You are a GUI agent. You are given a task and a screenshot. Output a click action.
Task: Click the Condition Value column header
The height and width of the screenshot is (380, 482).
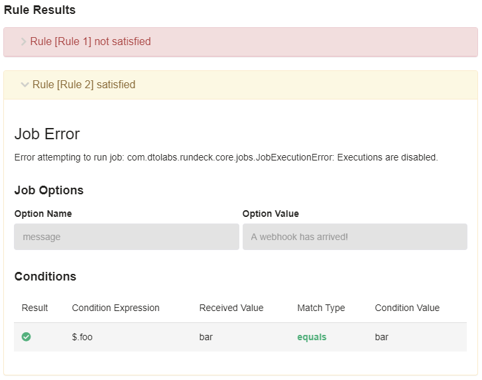point(407,308)
